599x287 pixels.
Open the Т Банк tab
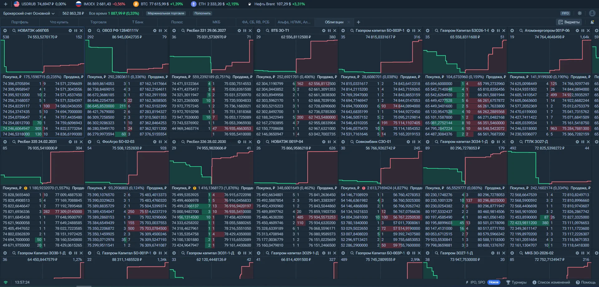pyautogui.click(x=138, y=22)
